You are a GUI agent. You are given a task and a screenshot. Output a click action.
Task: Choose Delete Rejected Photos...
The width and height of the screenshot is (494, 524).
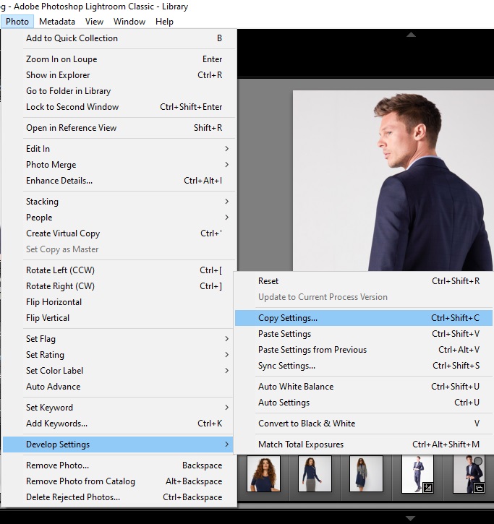[119, 497]
